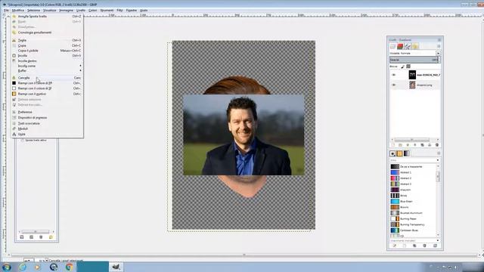
Task: Choose Moduli from the Modifica menu
Action: pyautogui.click(x=47, y=128)
